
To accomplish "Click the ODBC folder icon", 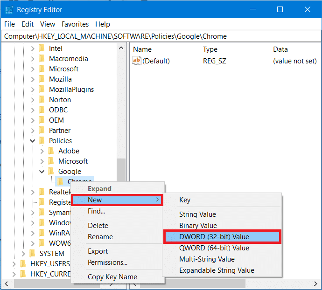I will (x=42, y=110).
